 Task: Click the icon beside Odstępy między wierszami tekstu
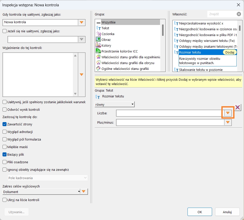pyautogui.click(x=176, y=41)
